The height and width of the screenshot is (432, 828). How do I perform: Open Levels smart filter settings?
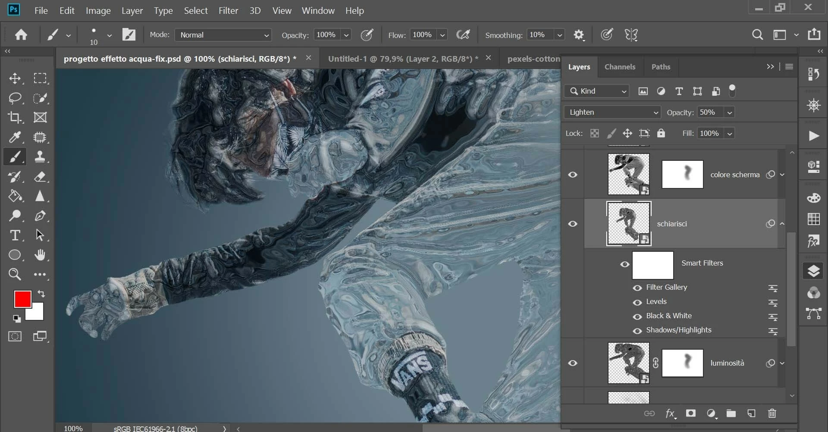[656, 302]
